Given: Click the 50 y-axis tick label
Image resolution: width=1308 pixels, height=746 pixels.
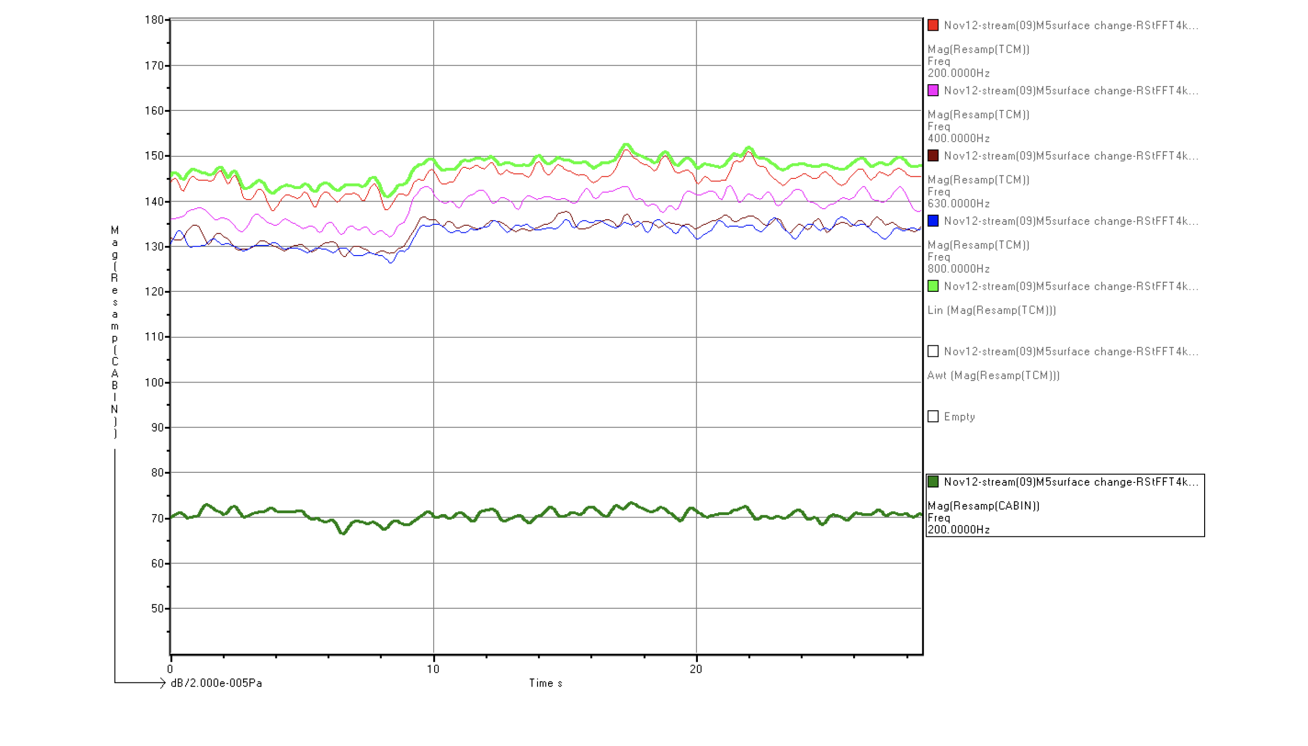Looking at the screenshot, I should [x=157, y=608].
